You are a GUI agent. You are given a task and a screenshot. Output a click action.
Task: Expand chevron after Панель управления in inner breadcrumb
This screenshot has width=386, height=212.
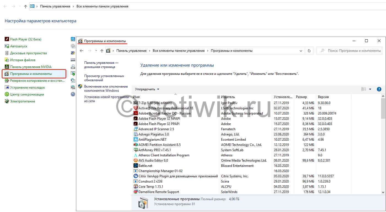tap(149, 51)
